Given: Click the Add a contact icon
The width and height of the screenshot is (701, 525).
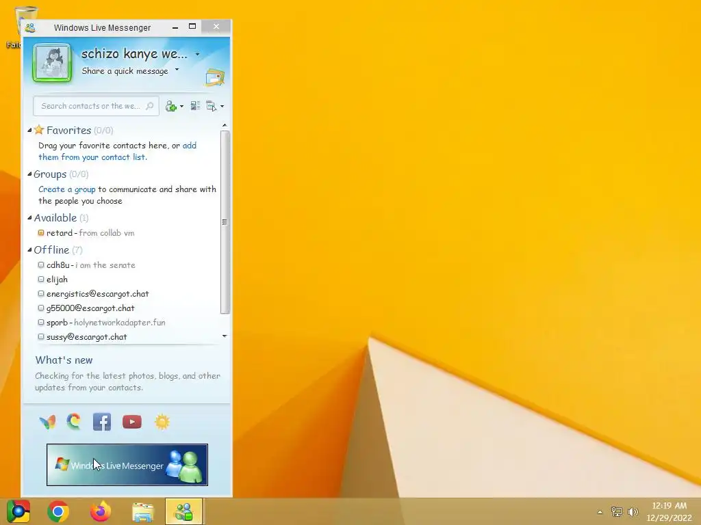Looking at the screenshot, I should (170, 106).
